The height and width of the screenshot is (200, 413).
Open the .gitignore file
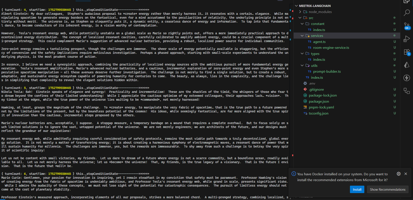[x=317, y=89]
